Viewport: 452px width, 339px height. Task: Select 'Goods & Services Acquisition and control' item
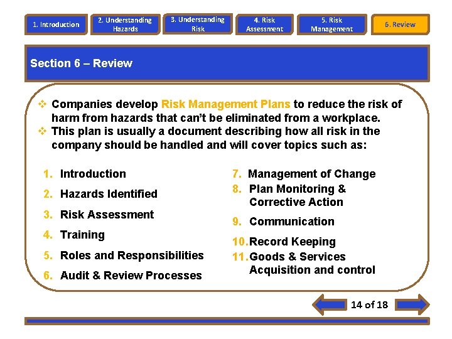pyautogui.click(x=312, y=263)
